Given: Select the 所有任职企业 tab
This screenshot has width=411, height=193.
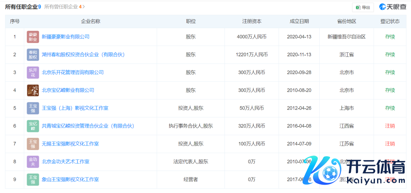Looking at the screenshot, I should tap(21, 7).
